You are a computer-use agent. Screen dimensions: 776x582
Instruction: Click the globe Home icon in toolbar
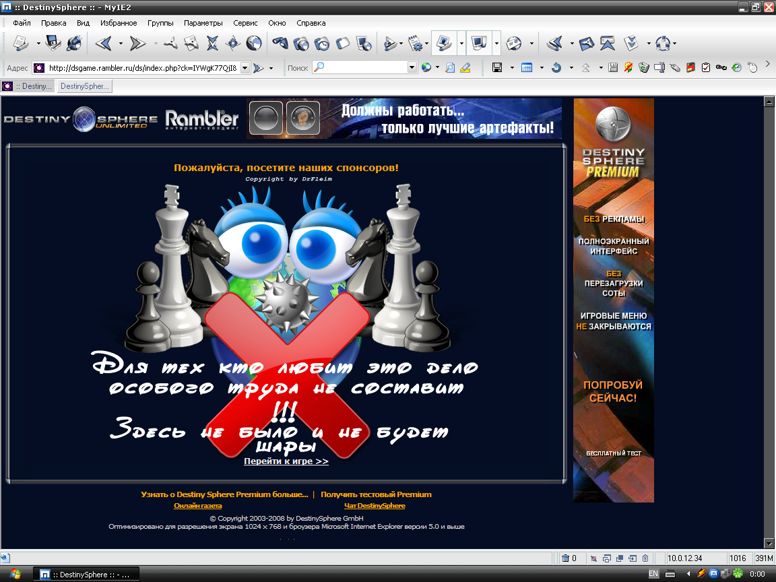(x=254, y=44)
